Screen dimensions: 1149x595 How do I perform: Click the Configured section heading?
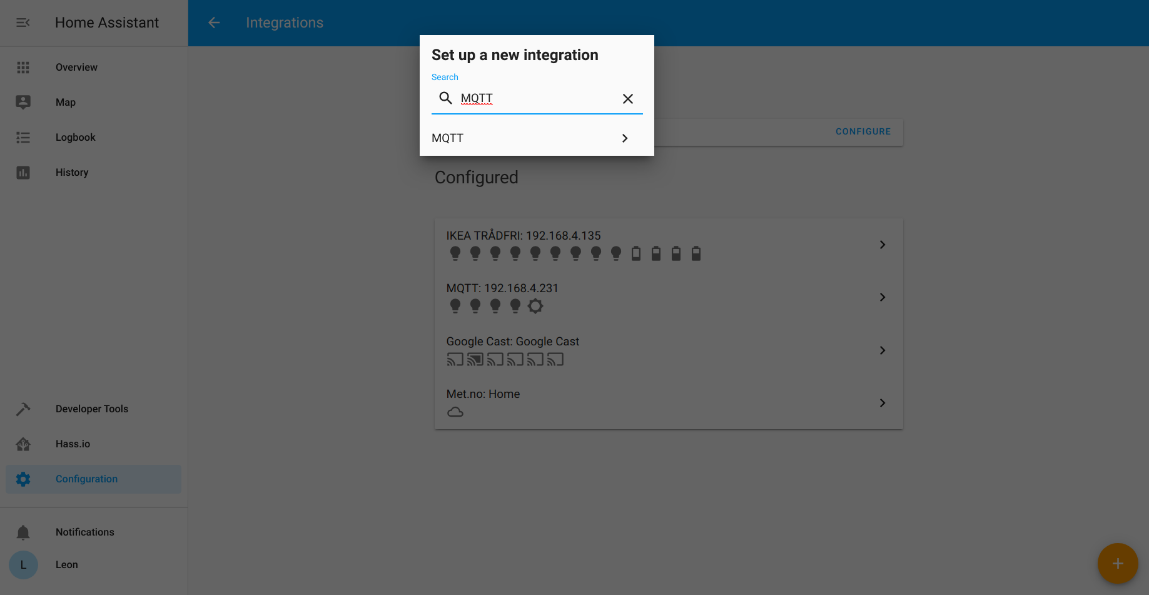(x=477, y=178)
